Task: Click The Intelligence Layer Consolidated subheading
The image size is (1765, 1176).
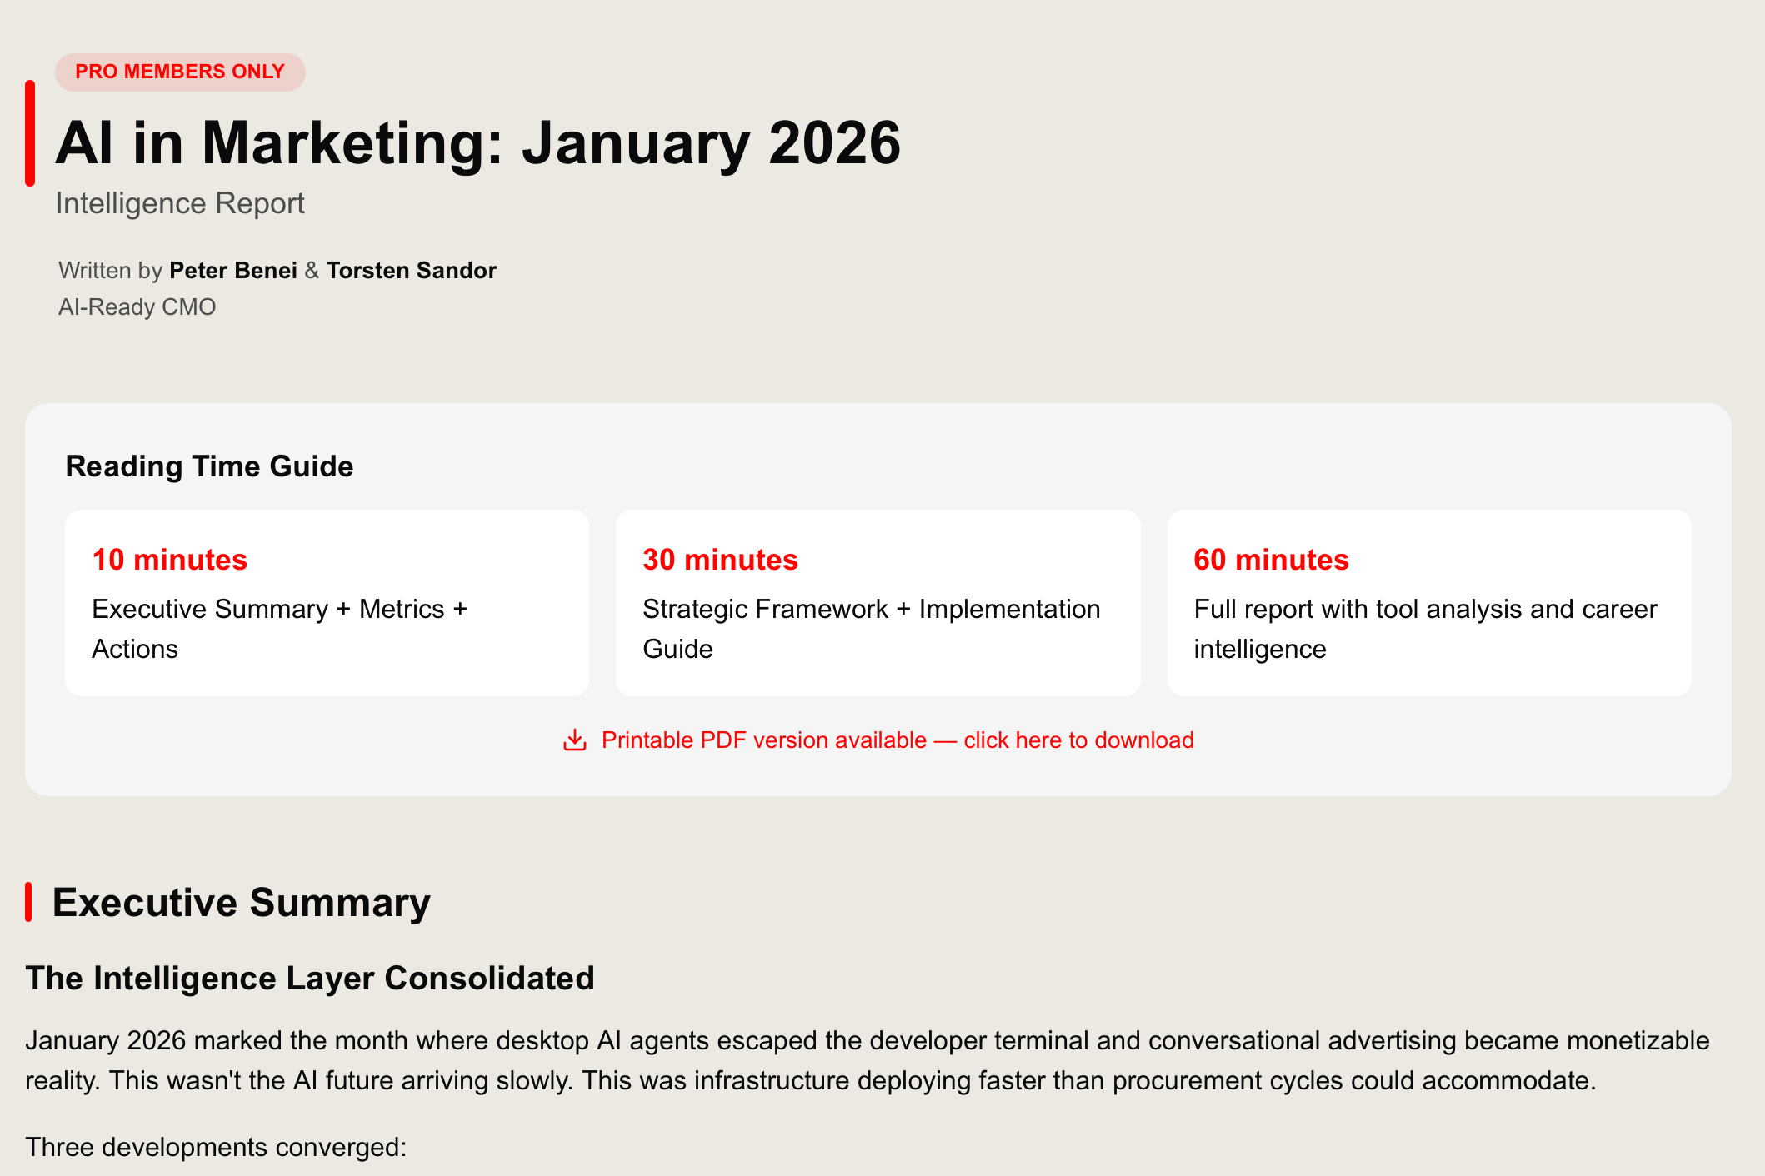Action: click(x=309, y=978)
